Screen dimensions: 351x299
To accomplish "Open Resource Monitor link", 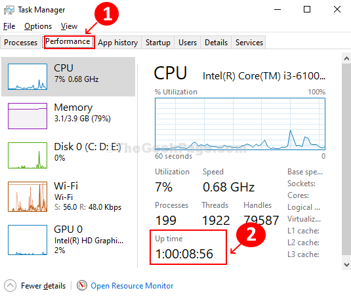I will click(132, 286).
